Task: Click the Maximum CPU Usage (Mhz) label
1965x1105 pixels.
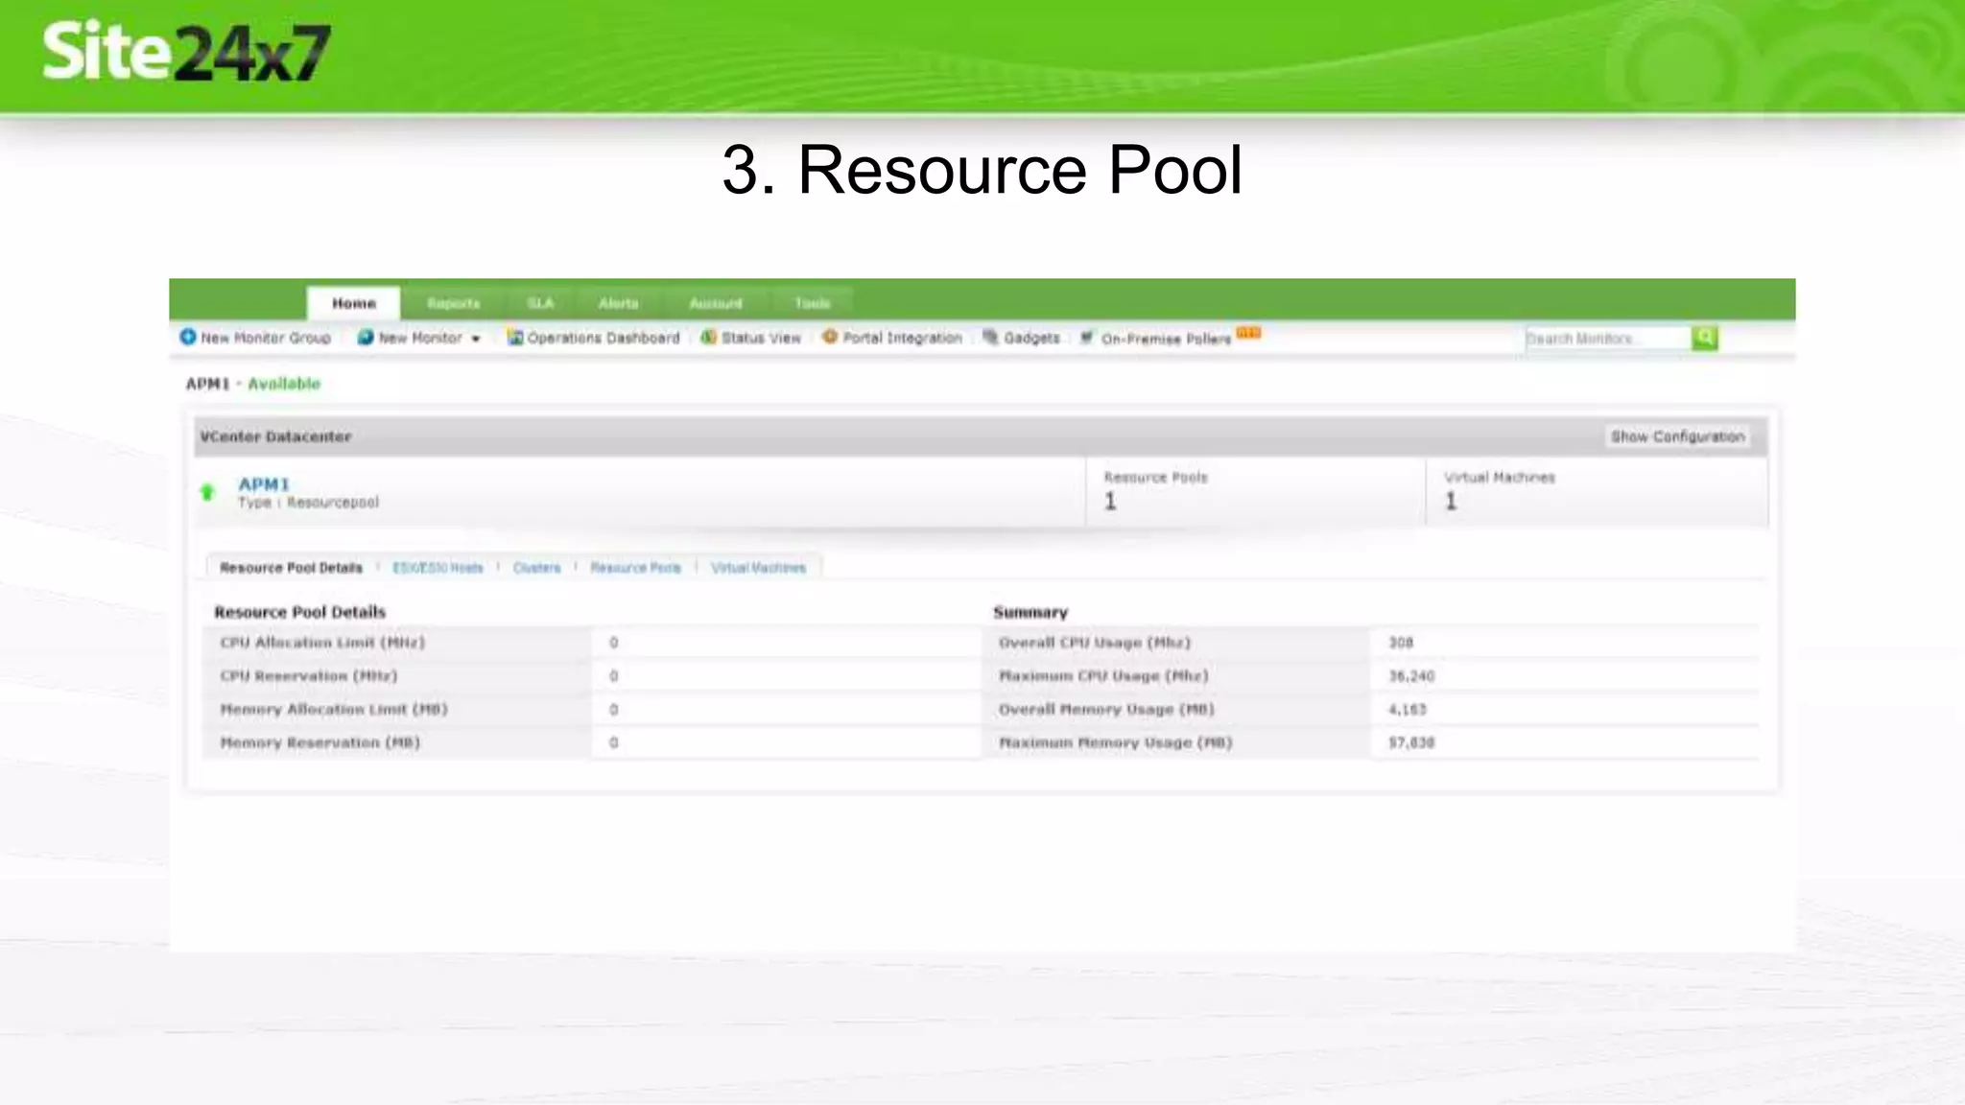Action: click(1103, 676)
